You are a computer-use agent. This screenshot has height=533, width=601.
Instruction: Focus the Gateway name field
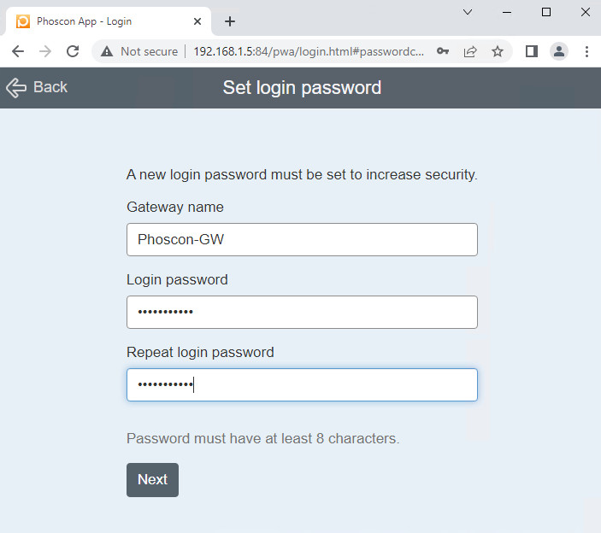pos(302,240)
